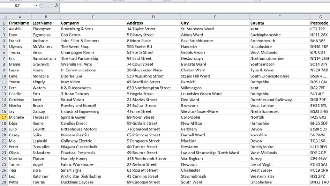Image resolution: width=330 pixels, height=186 pixels.
Task: Open the Name Box dropdown arrow
Action: tap(36, 5)
